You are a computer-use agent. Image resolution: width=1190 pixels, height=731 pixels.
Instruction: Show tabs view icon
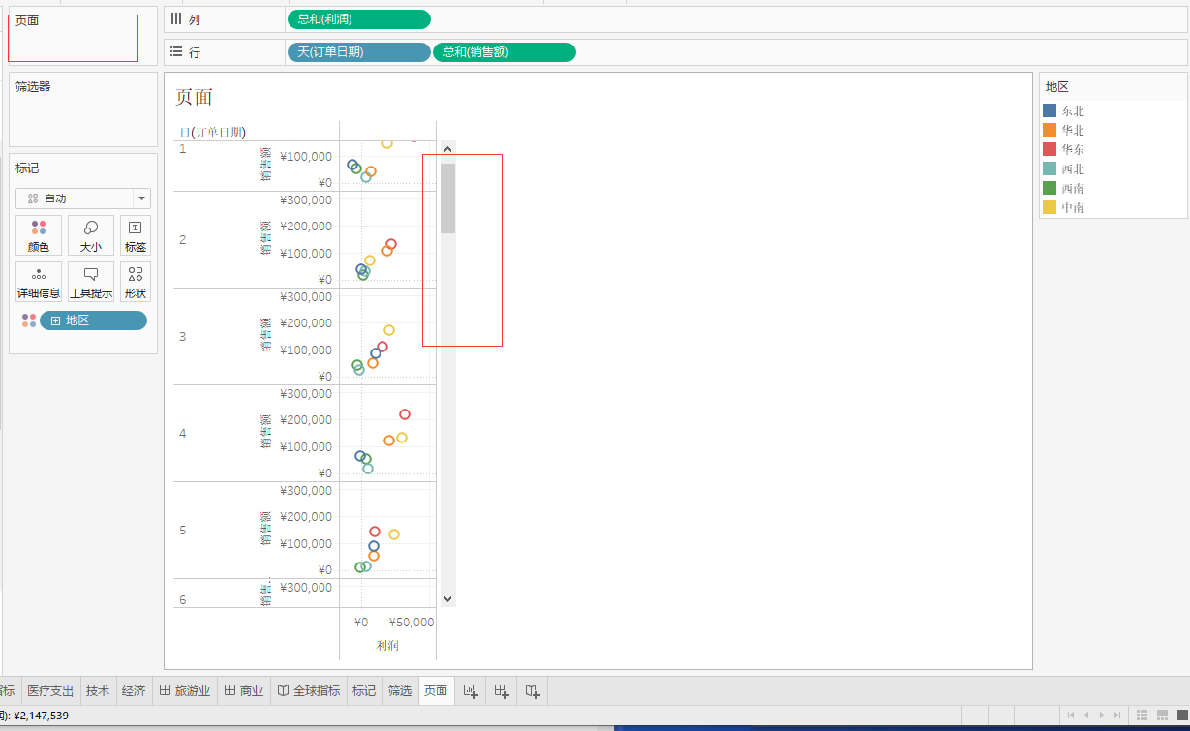[x=1181, y=715]
